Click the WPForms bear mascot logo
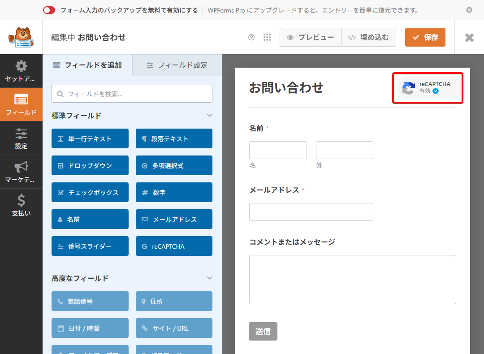 21,37
